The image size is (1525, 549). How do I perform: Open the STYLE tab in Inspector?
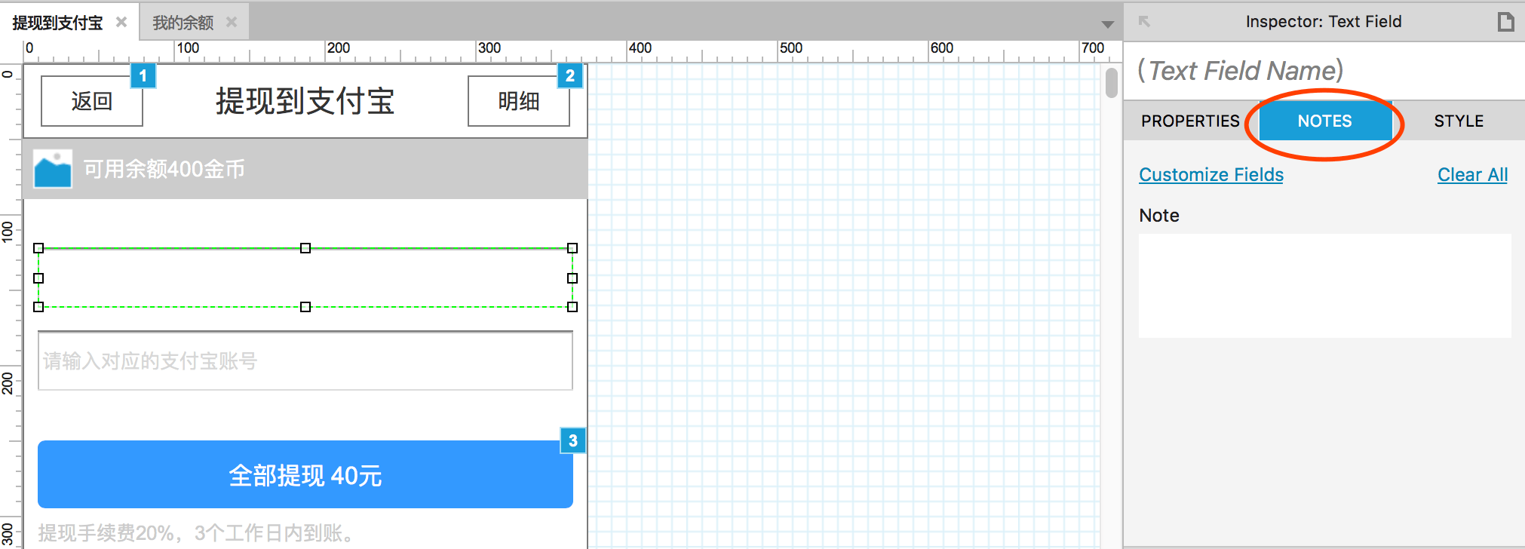click(x=1459, y=121)
